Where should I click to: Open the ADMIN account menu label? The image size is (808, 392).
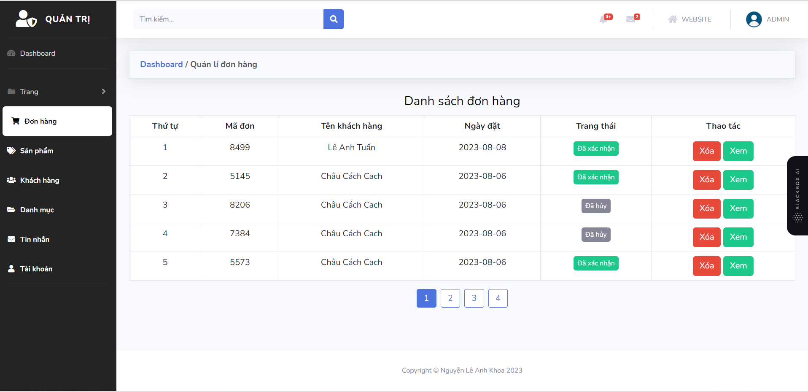click(x=778, y=19)
